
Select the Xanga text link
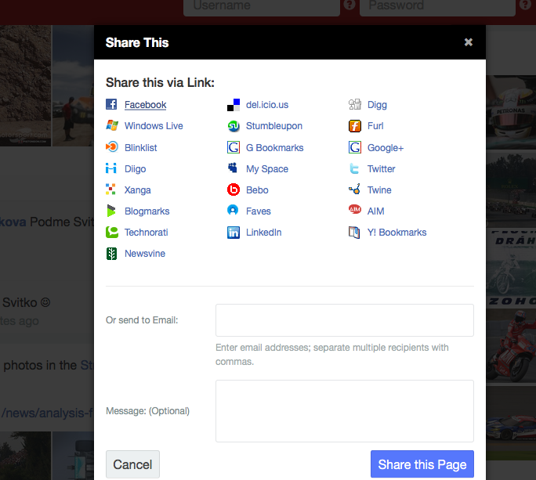[x=137, y=190]
